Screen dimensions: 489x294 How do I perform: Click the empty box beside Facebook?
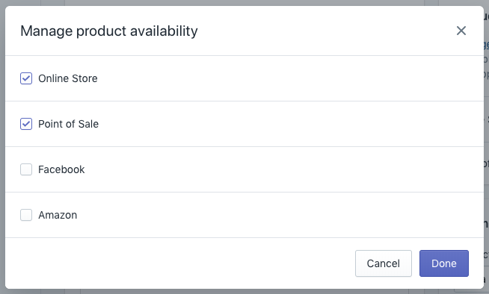click(x=26, y=169)
